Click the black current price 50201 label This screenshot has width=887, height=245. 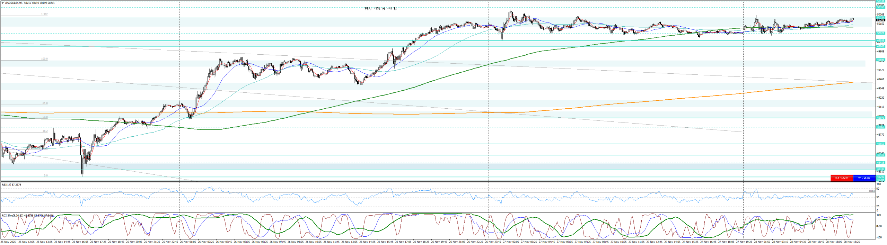tap(880, 20)
